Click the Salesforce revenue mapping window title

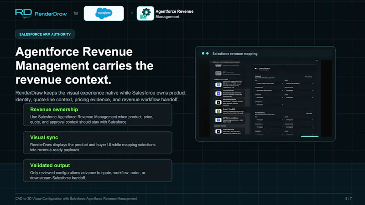[235, 54]
